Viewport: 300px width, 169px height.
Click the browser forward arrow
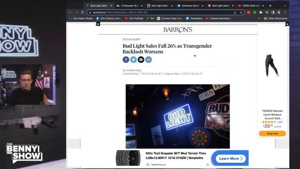point(76,12)
